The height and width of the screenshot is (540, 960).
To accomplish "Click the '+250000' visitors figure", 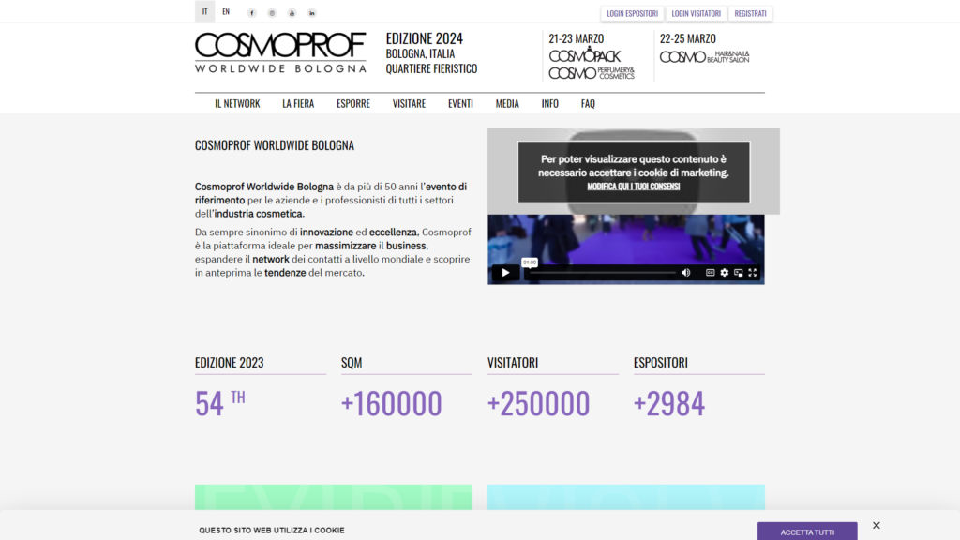I will pyautogui.click(x=538, y=403).
